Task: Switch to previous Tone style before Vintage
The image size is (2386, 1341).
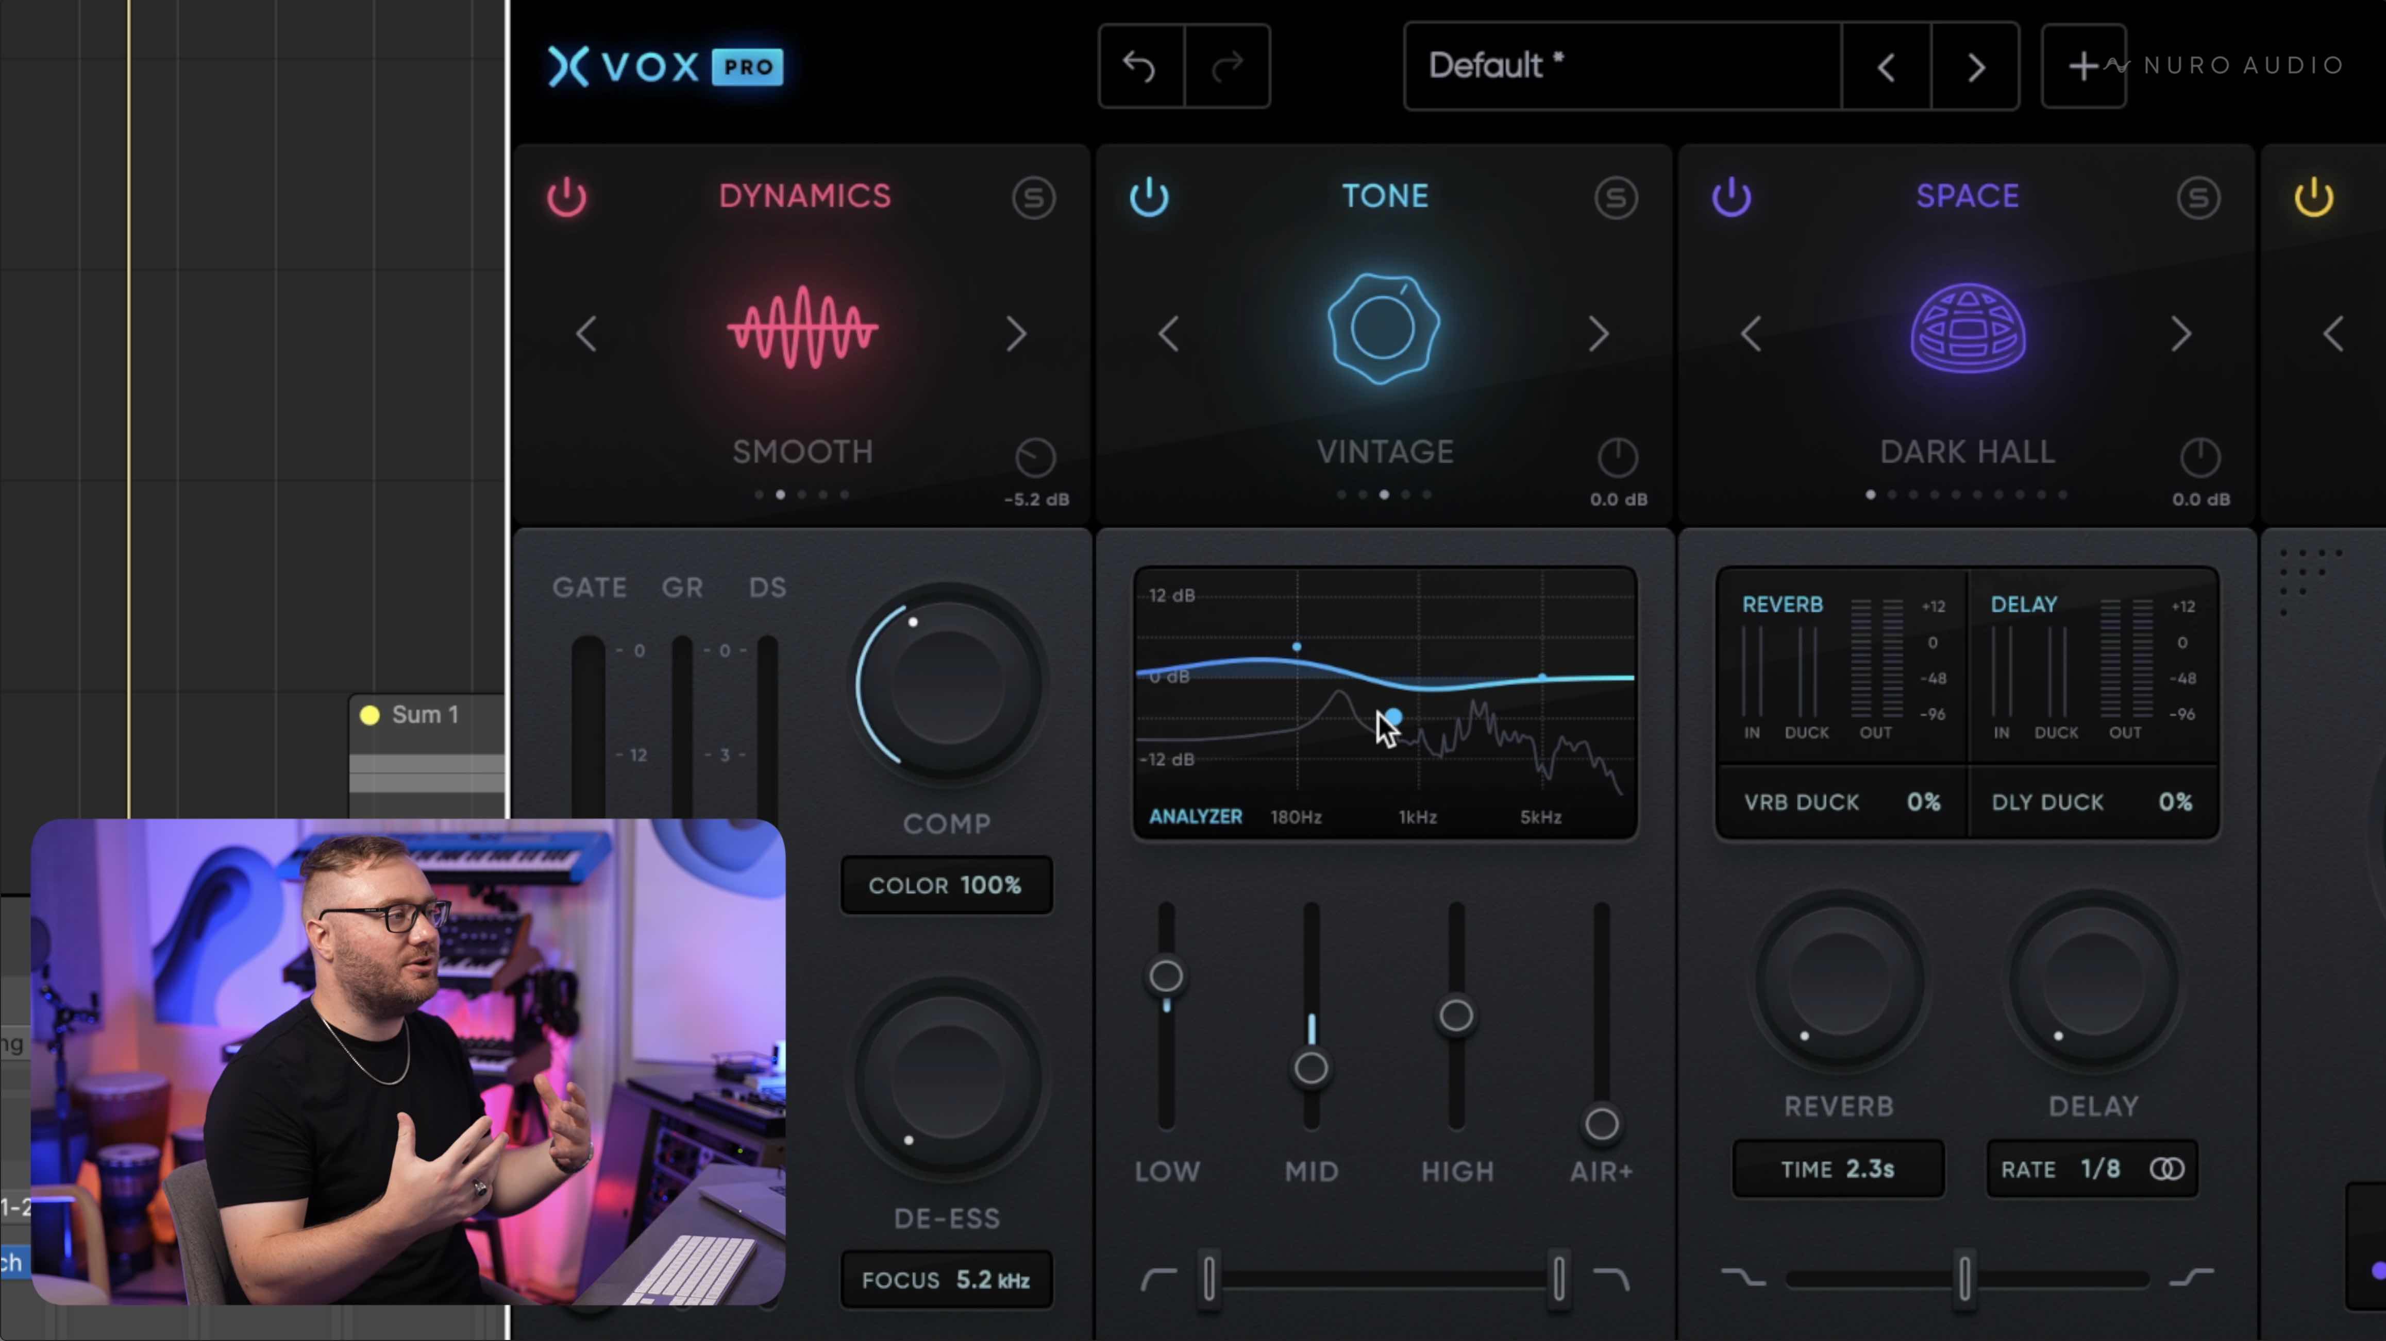Action: (1169, 334)
